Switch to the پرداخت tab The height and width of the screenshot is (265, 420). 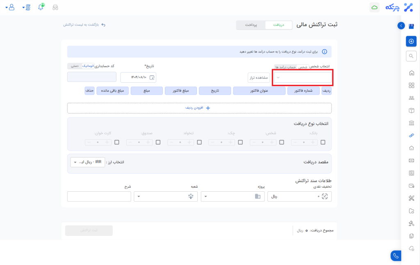251,25
